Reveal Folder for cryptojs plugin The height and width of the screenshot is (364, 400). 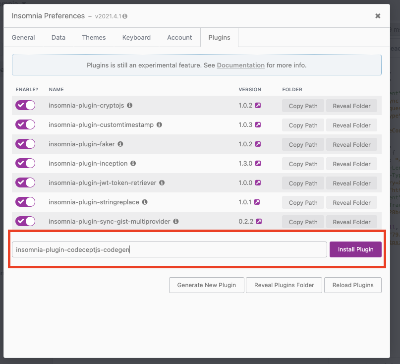[351, 106]
